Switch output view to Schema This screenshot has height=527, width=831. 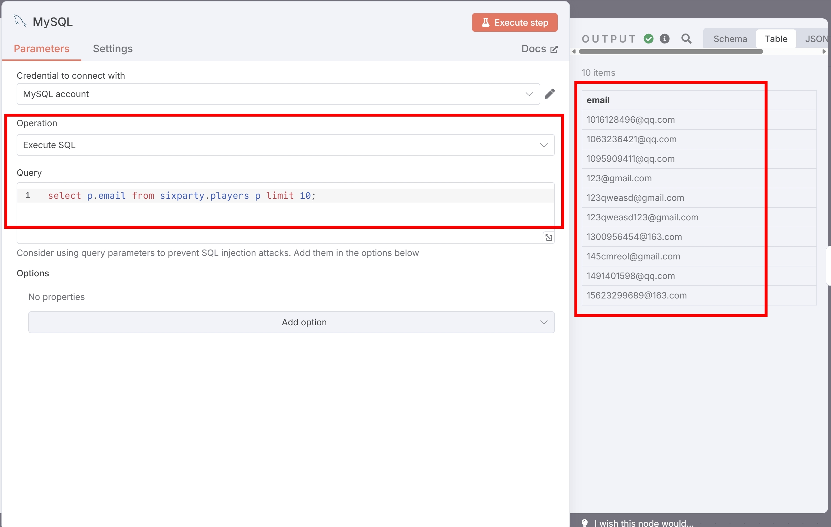(730, 39)
